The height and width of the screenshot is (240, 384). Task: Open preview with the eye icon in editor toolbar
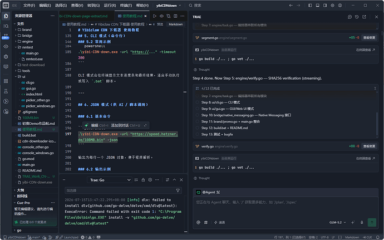pyautogui.click(x=161, y=16)
